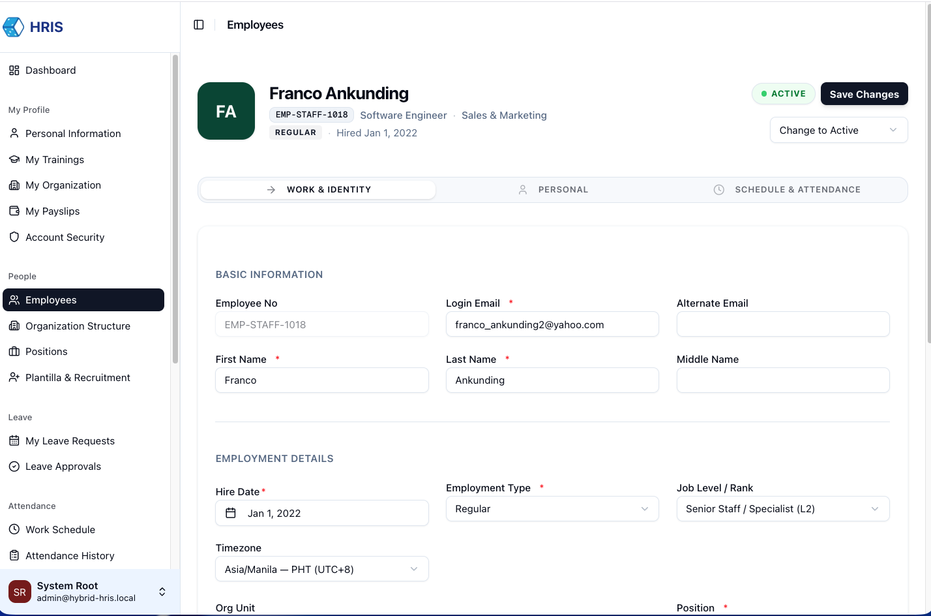Switch to the Schedule & Attendance tab
The image size is (931, 616).
click(786, 190)
